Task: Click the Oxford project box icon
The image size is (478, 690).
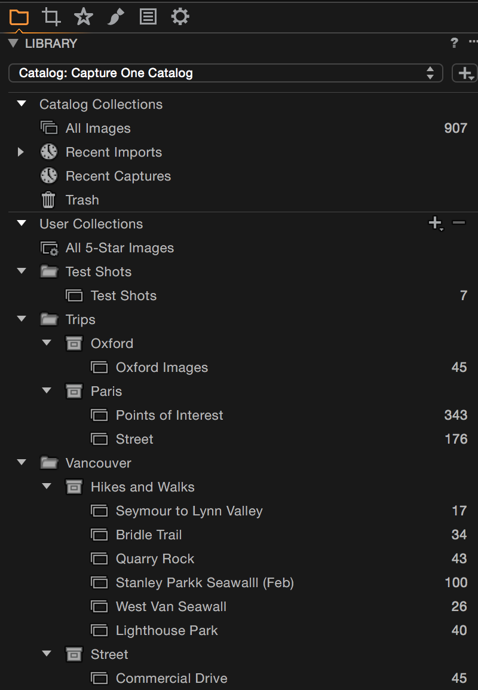Action: point(74,343)
